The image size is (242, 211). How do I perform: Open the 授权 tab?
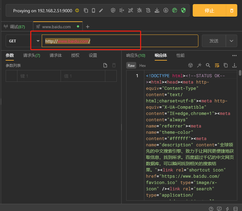coord(75,55)
